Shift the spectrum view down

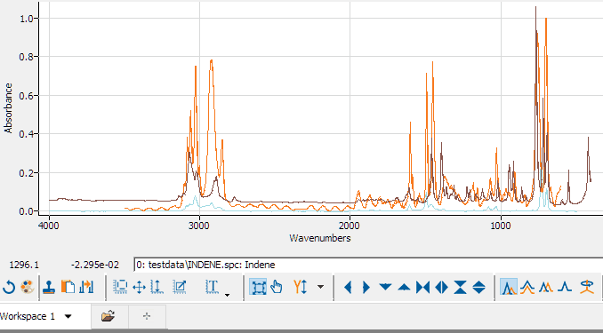tap(385, 288)
